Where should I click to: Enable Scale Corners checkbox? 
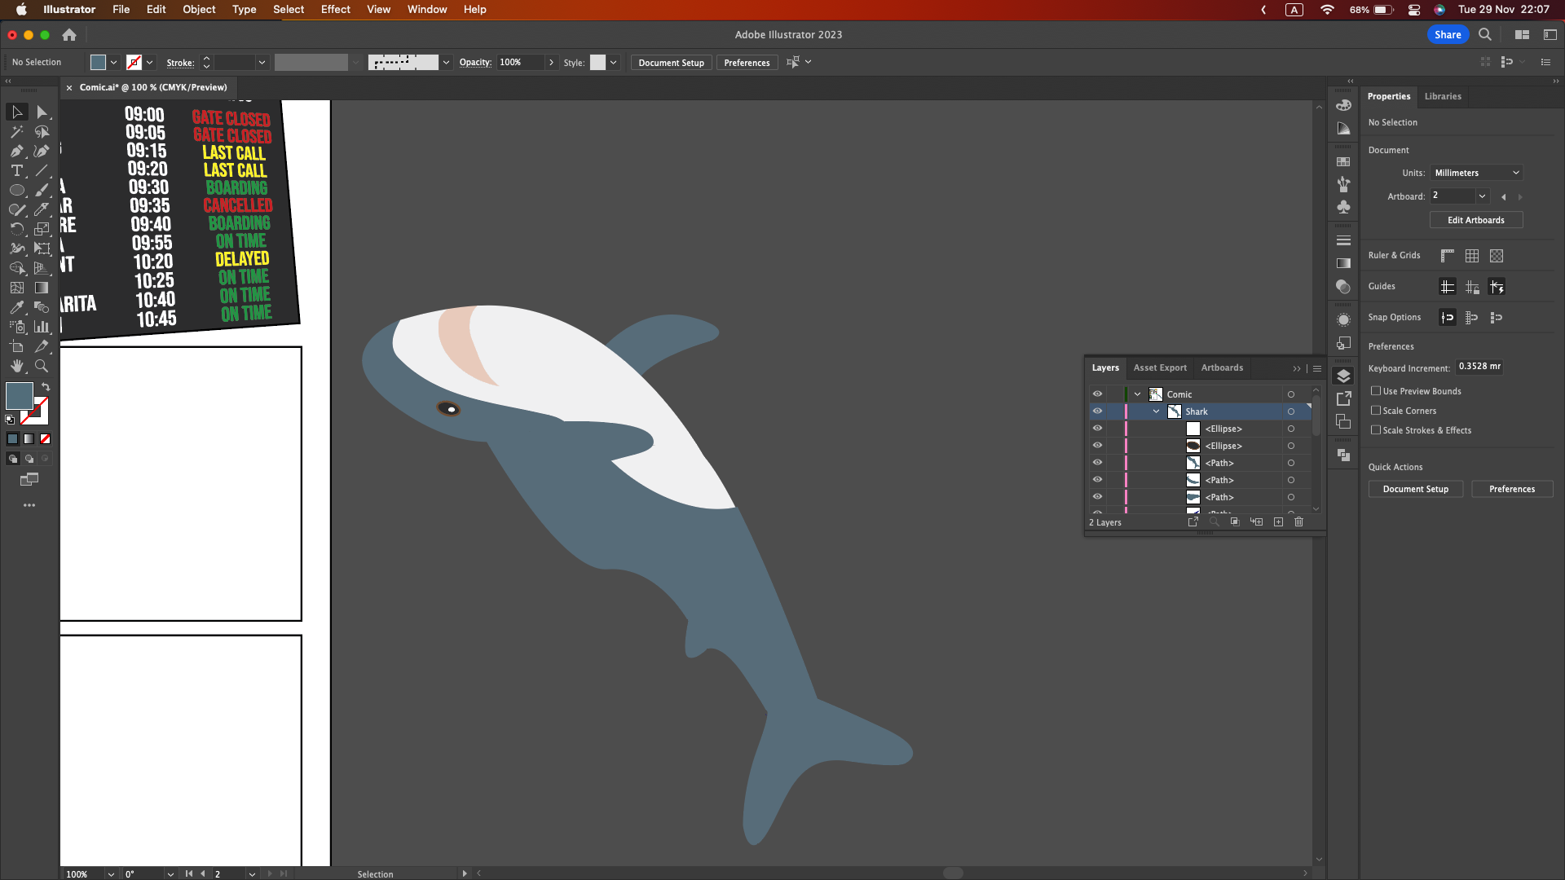(x=1376, y=411)
